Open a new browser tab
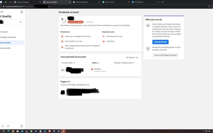Viewport: 213px width, 133px height. 163,2
